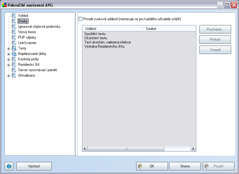
Task: Select Rezidentní štít label
Action: pyautogui.click(x=29, y=65)
